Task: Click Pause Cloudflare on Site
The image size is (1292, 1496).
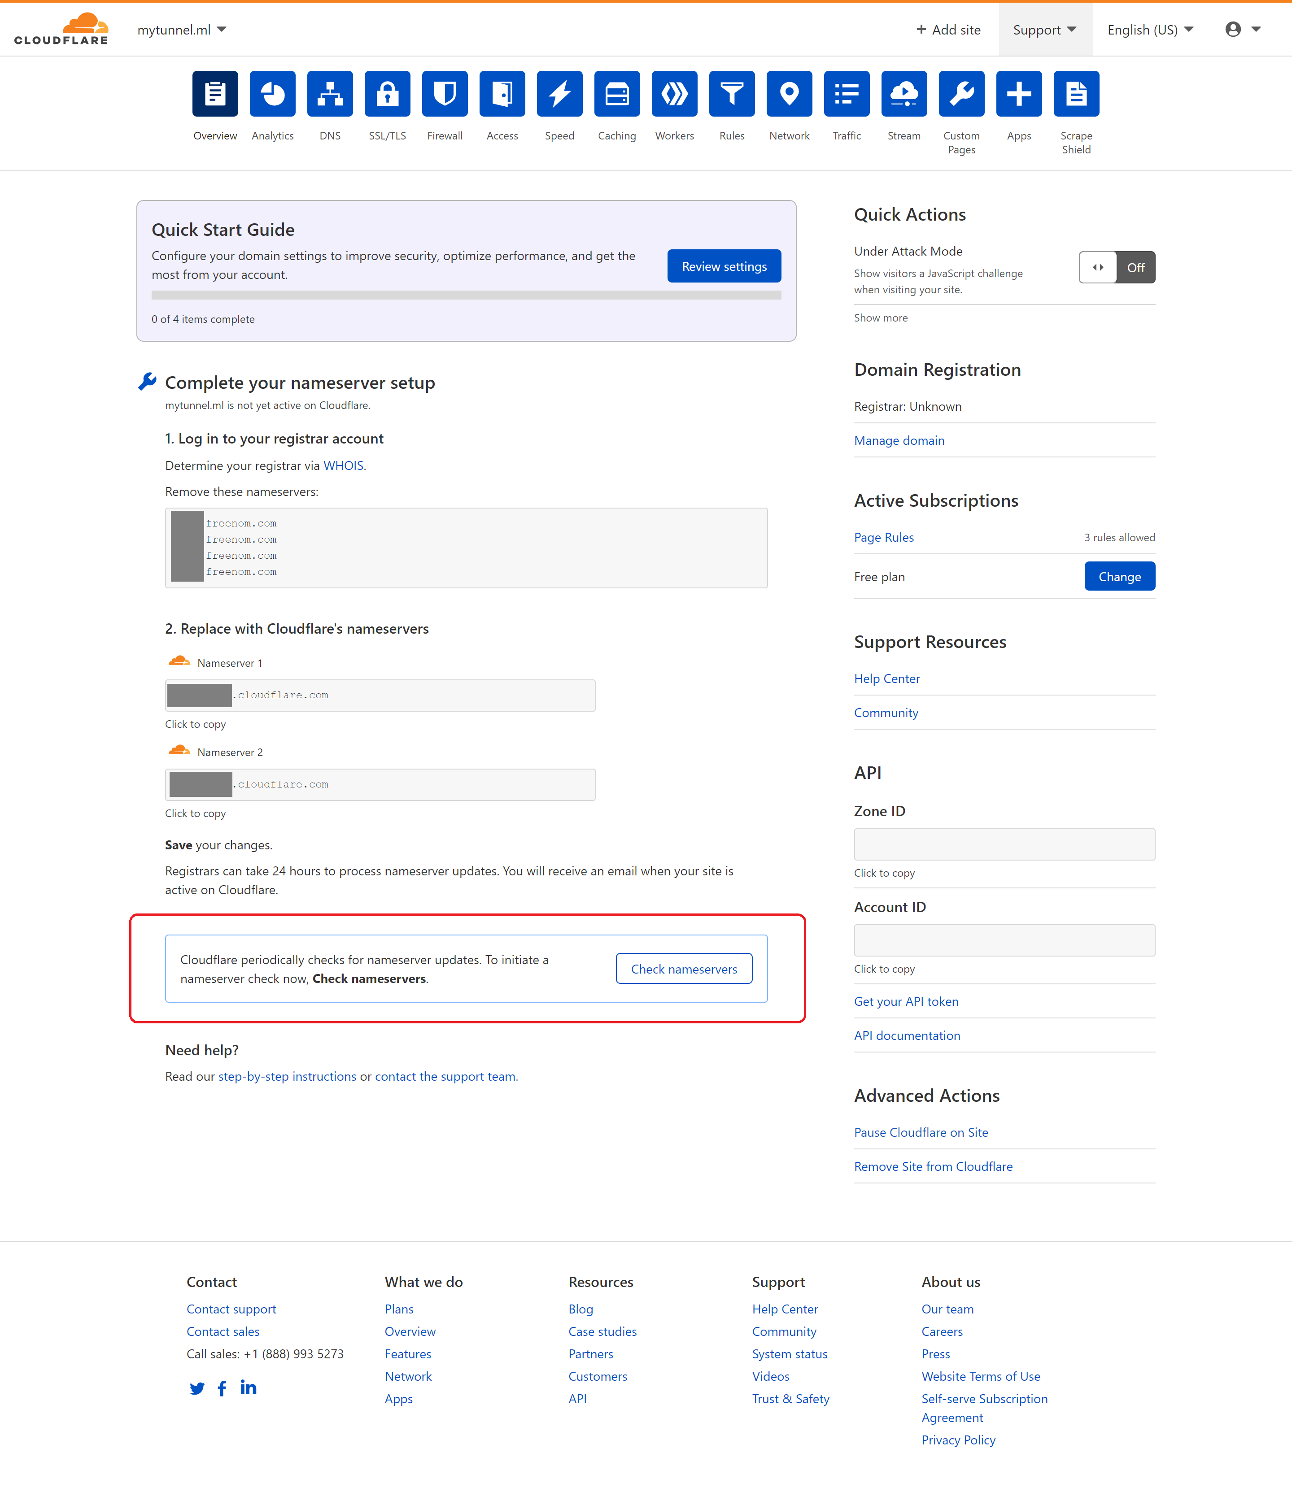Action: (x=921, y=1132)
